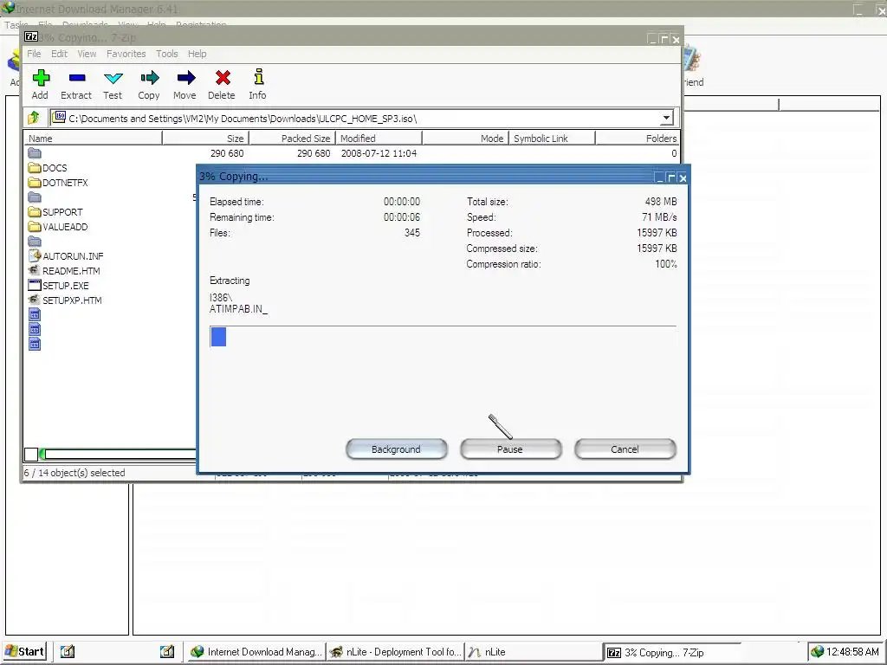The width and height of the screenshot is (887, 665).
Task: Click the Background button
Action: [397, 449]
